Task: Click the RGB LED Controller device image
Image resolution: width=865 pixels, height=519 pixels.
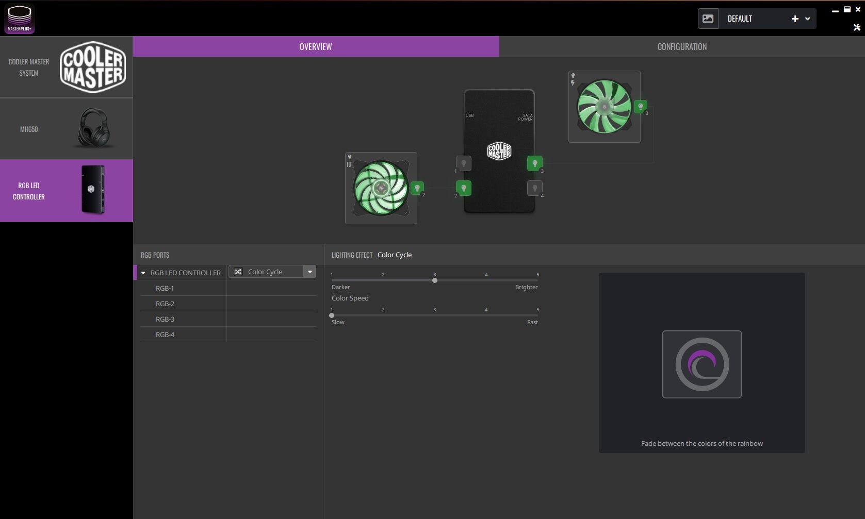Action: pyautogui.click(x=93, y=190)
